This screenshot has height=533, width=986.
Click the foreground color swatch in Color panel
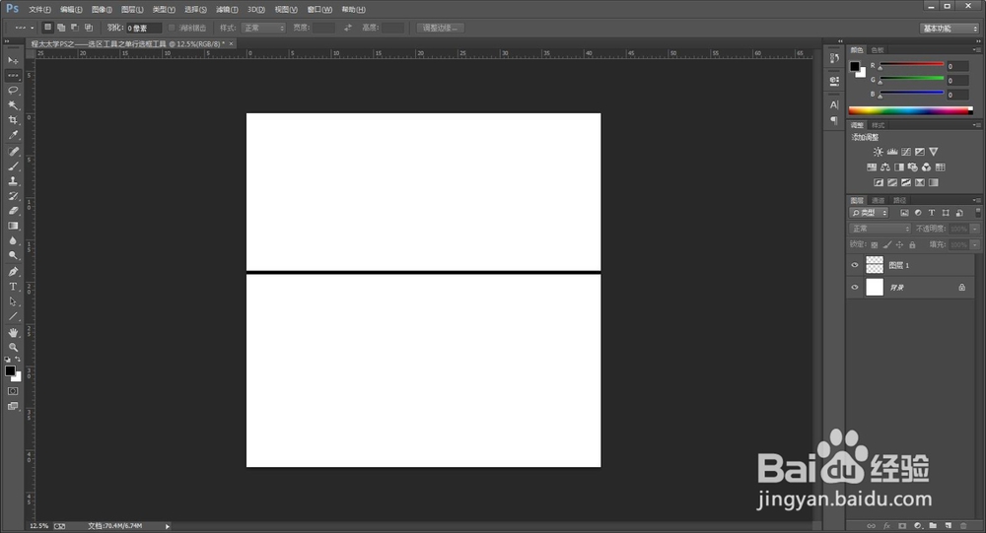pyautogui.click(x=855, y=67)
